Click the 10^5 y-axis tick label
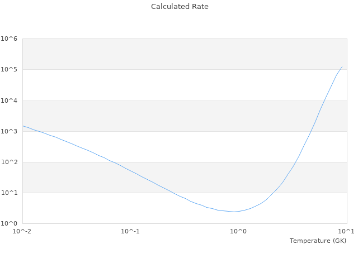 [9, 70]
